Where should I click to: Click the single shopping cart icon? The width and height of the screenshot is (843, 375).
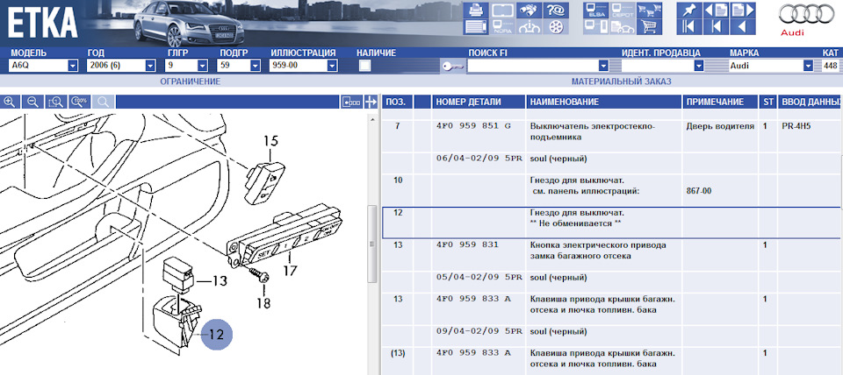click(x=648, y=27)
